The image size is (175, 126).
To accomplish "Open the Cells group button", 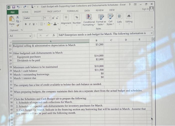I will (119, 19).
